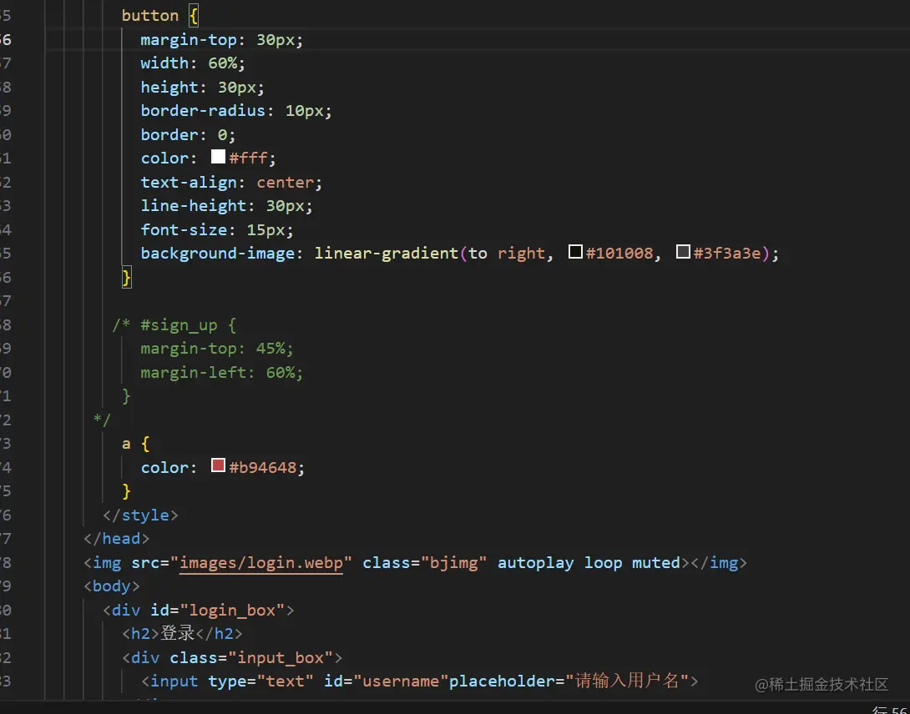Click the width property name
Image resolution: width=910 pixels, height=714 pixels.
coord(164,63)
